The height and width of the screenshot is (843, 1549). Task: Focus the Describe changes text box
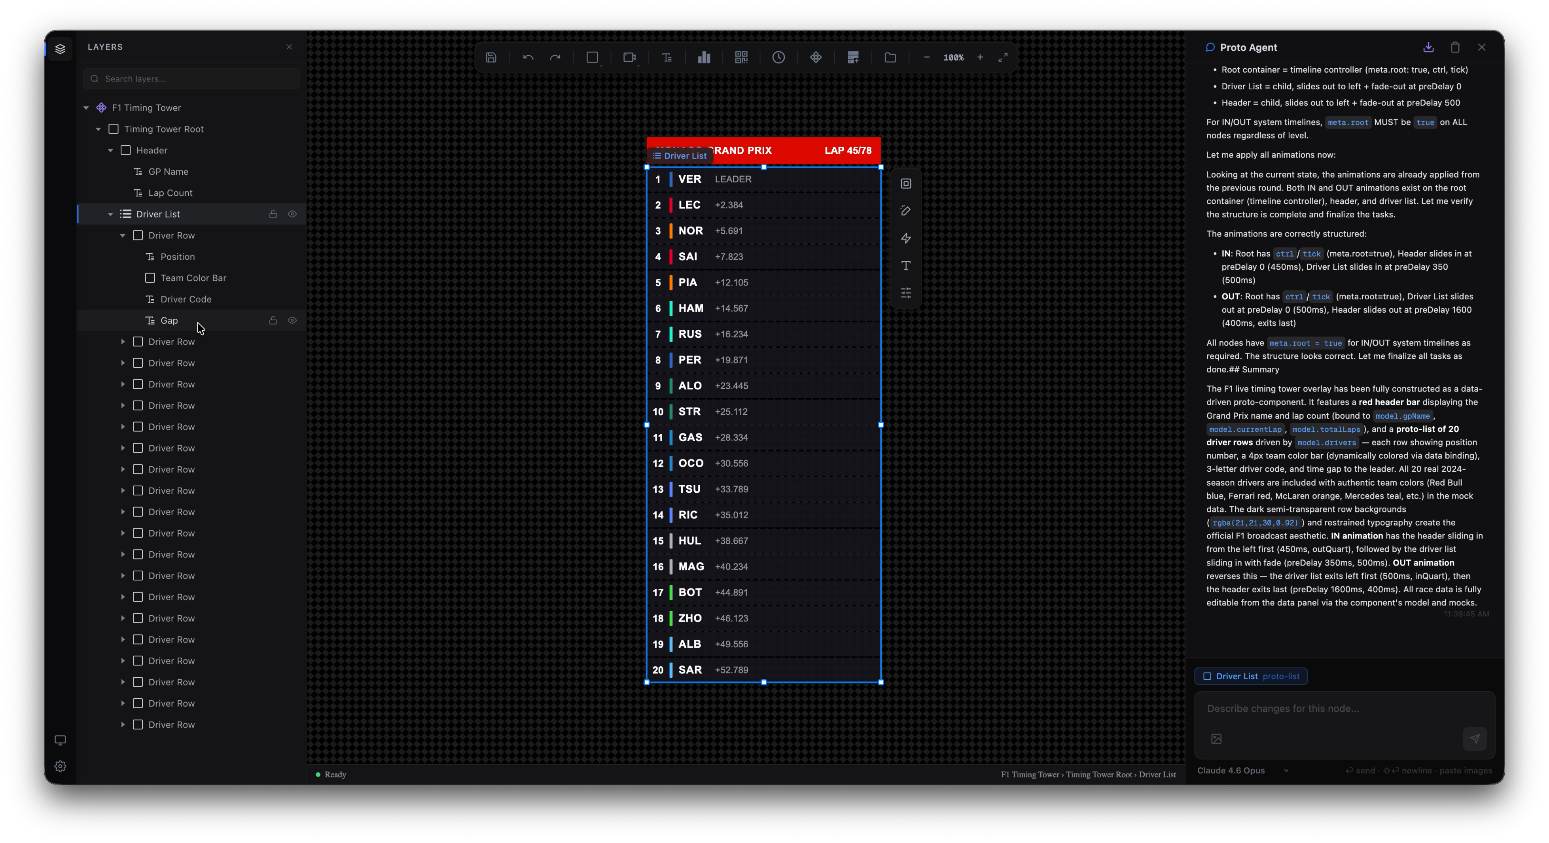(1344, 708)
